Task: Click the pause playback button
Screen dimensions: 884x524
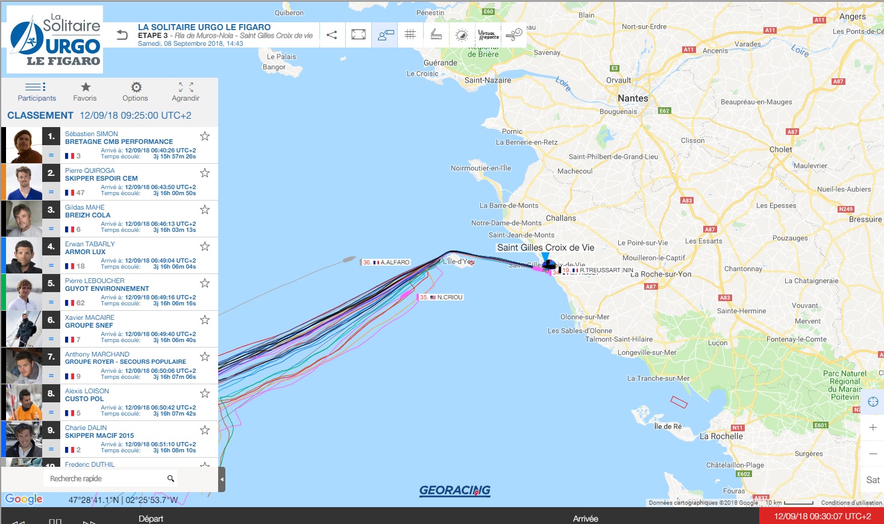Action: 55,521
